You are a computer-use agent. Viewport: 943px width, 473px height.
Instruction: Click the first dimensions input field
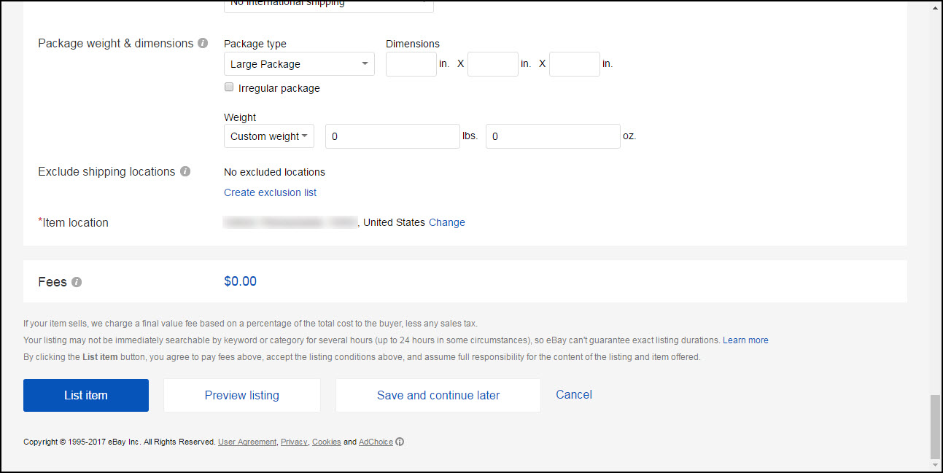[411, 64]
